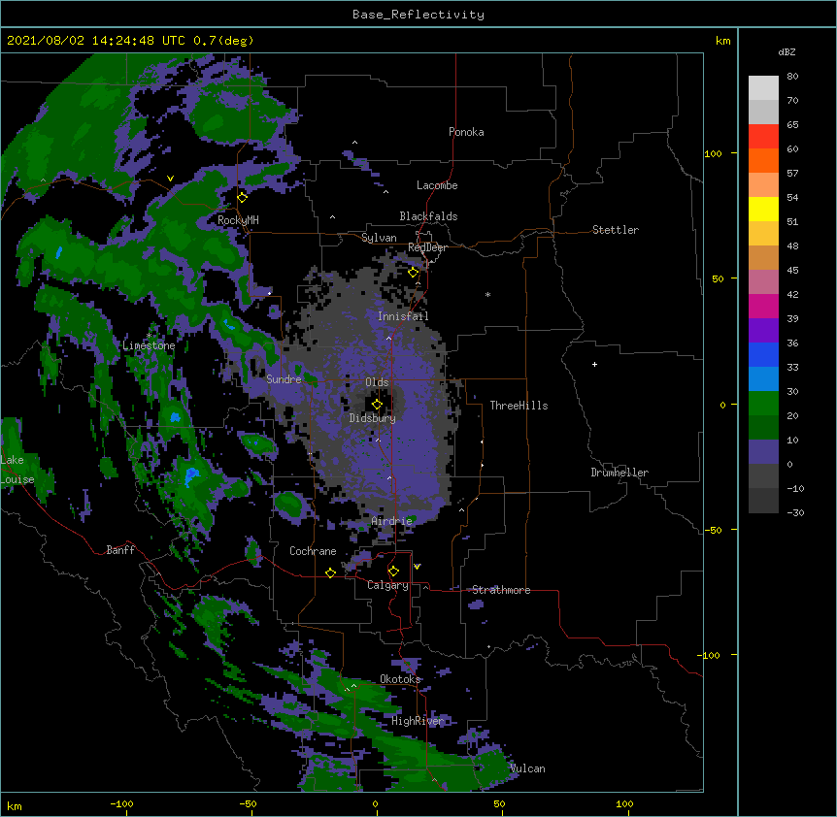Pick the orange 57 dBZ legend swatch
Screen dimensions: 837x817
coord(763,160)
